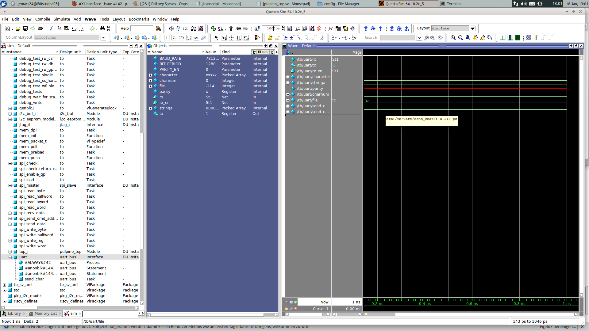The image size is (589, 331).
Task: Click the Insert Cursor green plus icon
Action: pos(296,302)
